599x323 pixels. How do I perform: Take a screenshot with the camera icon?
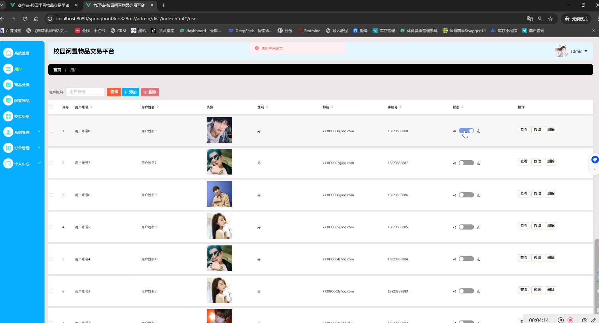pyautogui.click(x=584, y=320)
